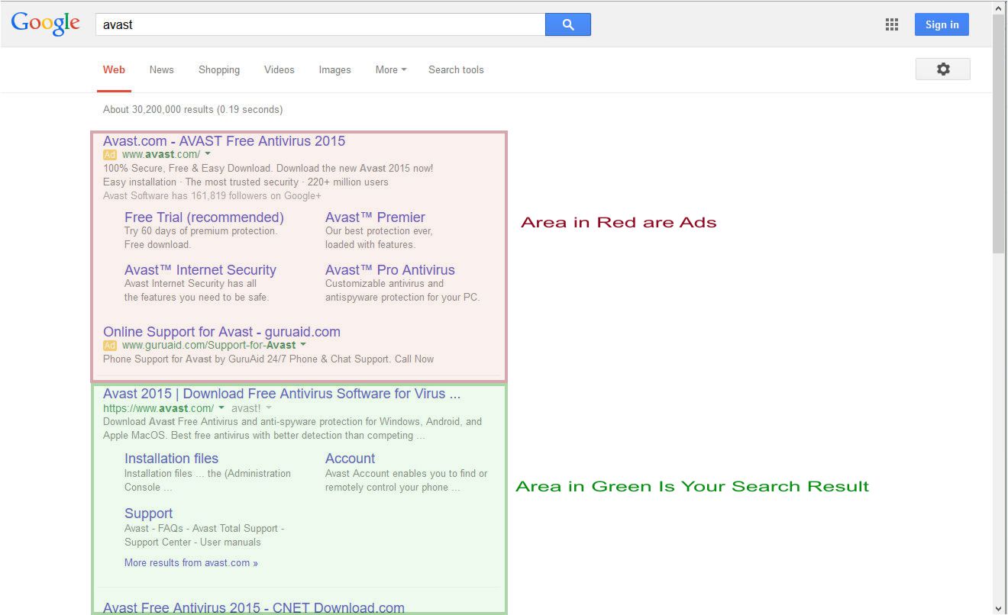1008x615 pixels.
Task: Open the Google apps grid icon
Action: tap(892, 24)
